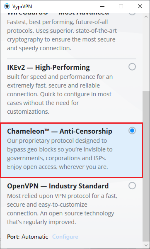Minimize the VyprVPN window

102,6
